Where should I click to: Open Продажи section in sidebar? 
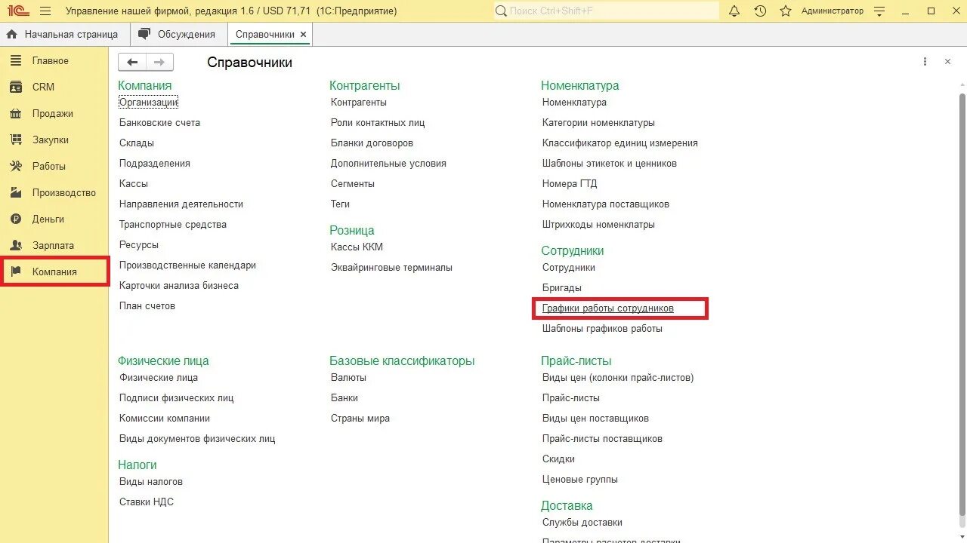pos(54,113)
